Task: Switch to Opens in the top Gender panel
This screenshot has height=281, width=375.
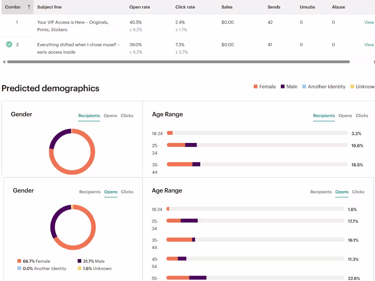Action: 110,115
